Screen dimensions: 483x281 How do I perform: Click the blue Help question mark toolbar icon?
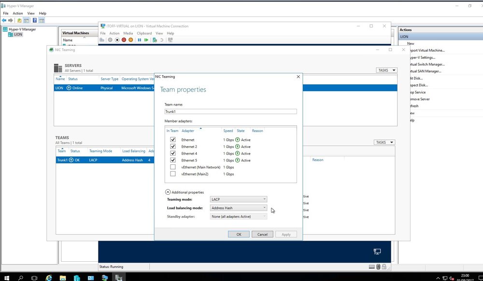(x=34, y=20)
